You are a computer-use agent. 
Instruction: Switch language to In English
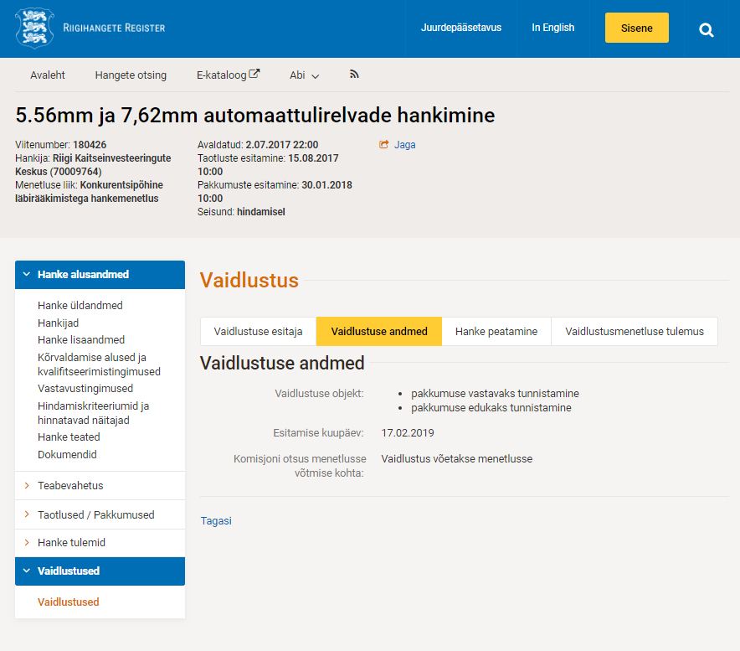552,28
